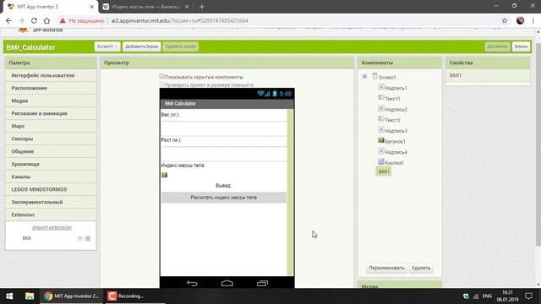Click network icon in system tray
541x304 pixels.
476,296
